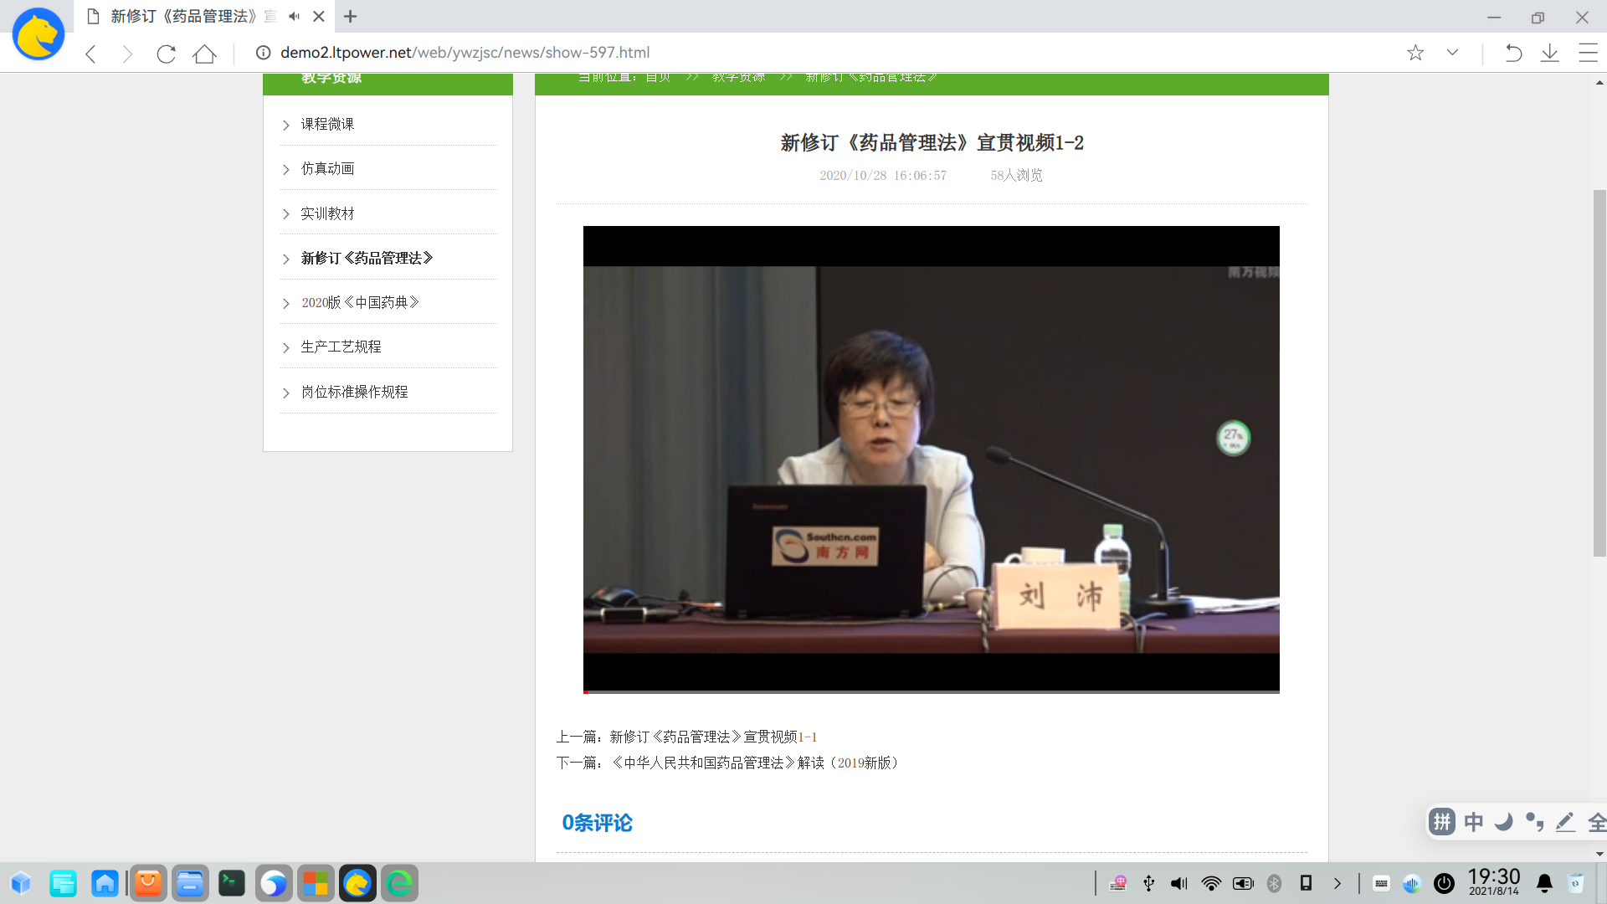The width and height of the screenshot is (1607, 904).
Task: Open the browser hamburger menu
Action: click(x=1587, y=53)
